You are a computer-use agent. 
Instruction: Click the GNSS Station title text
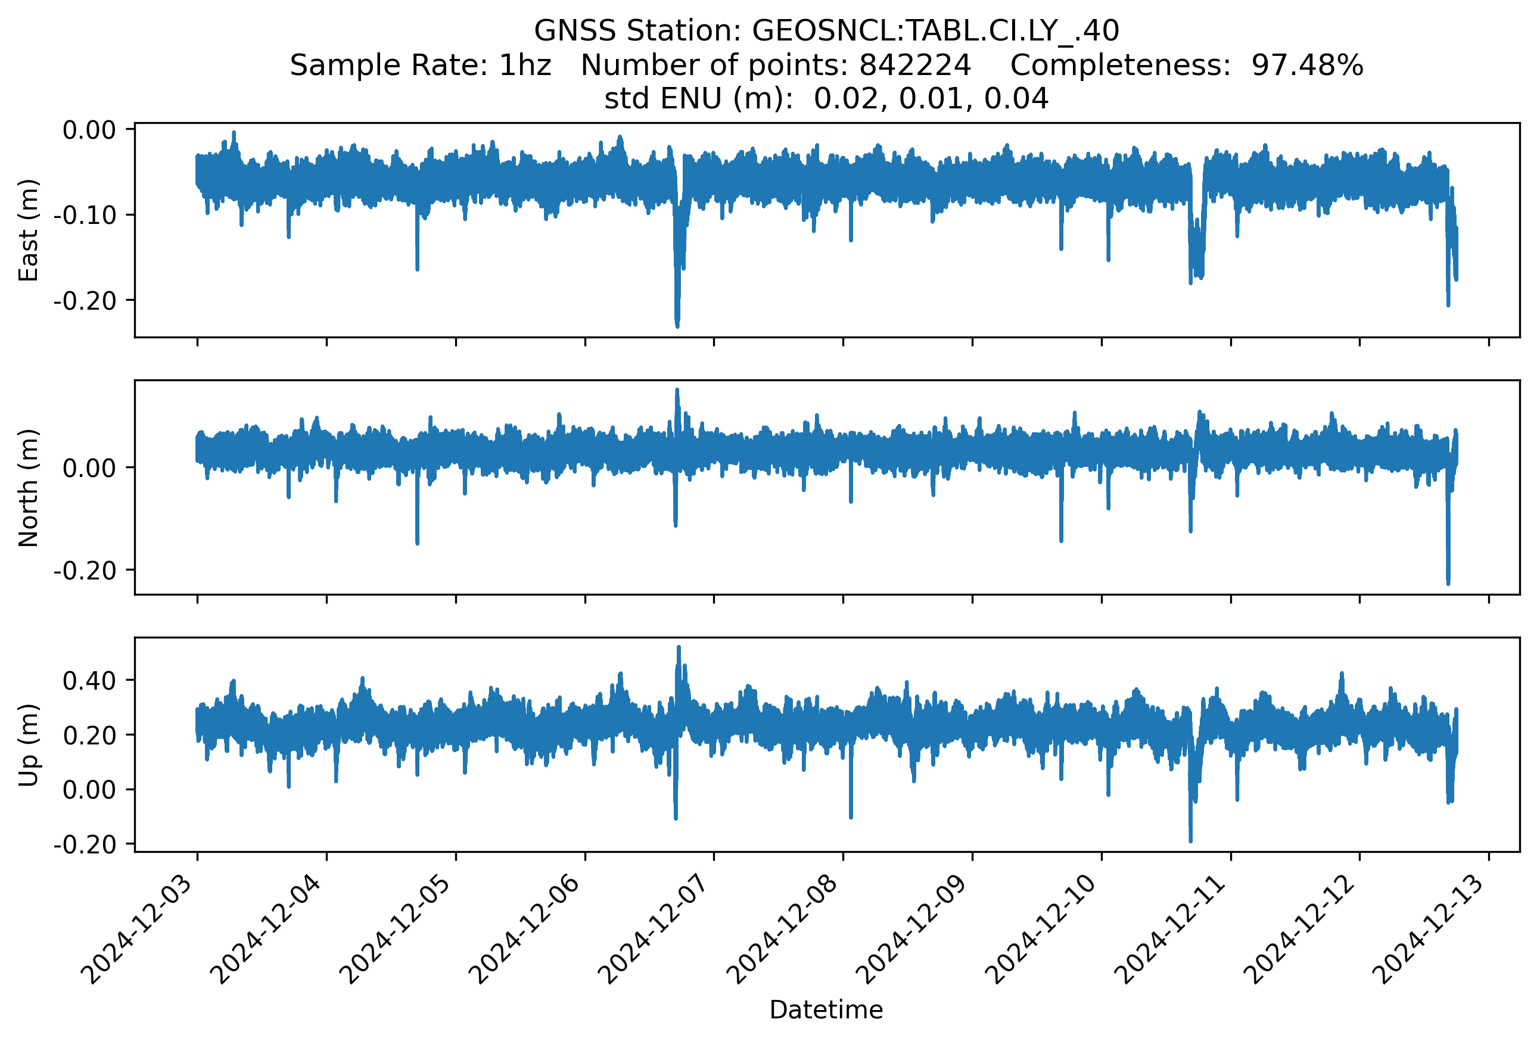[826, 30]
